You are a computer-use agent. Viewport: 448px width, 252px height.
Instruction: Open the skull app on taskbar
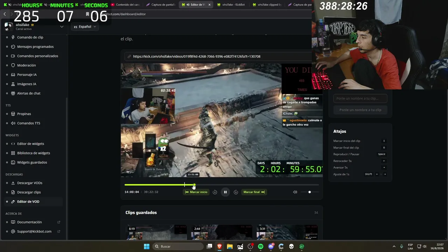coord(291,246)
